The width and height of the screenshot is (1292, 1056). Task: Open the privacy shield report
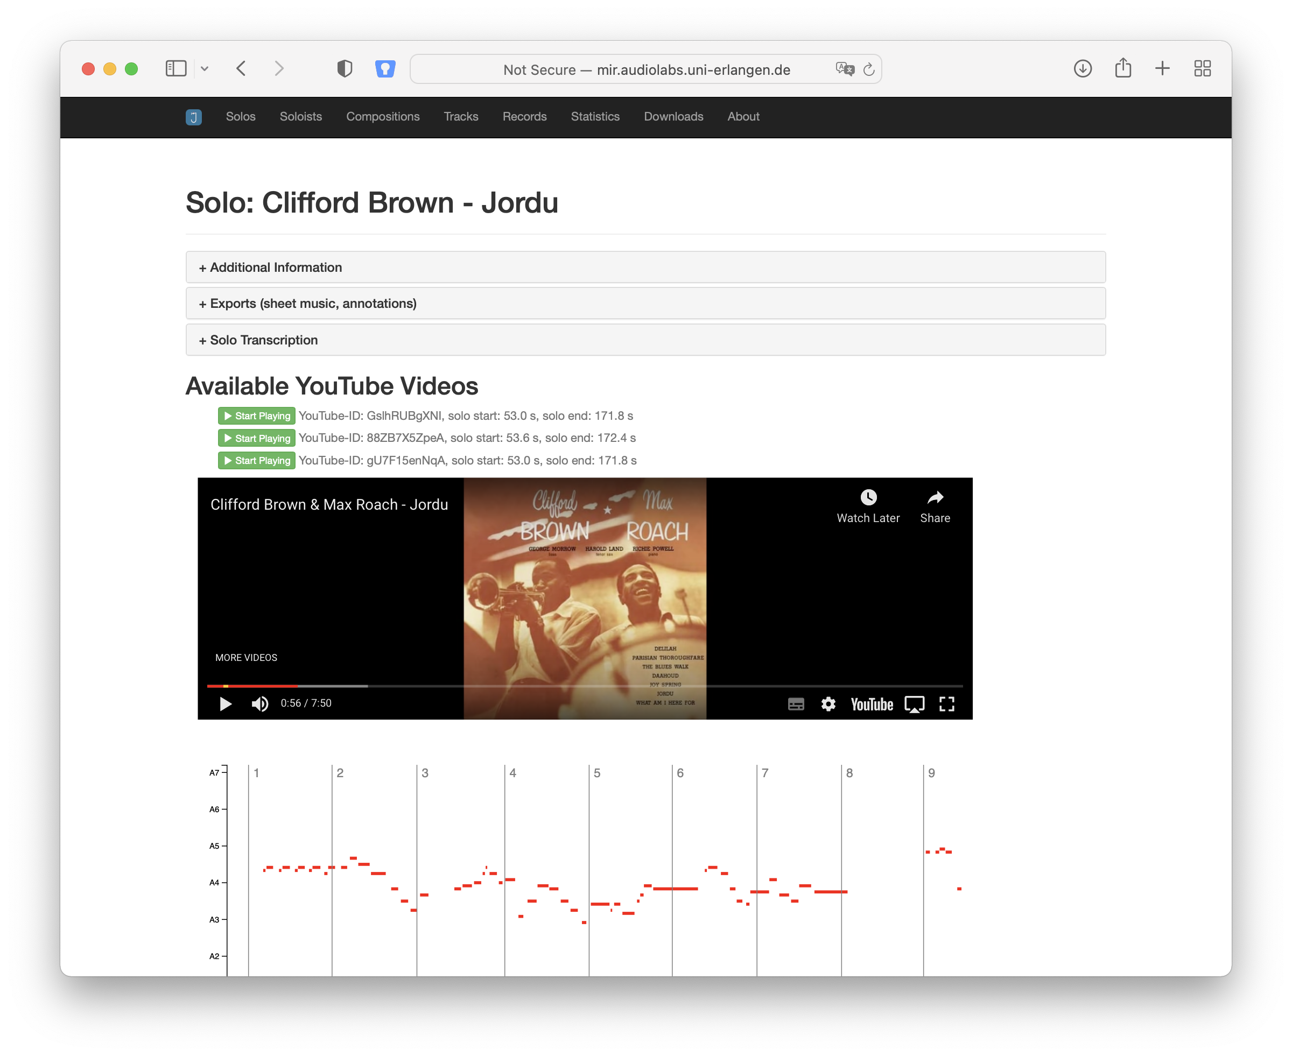[345, 69]
